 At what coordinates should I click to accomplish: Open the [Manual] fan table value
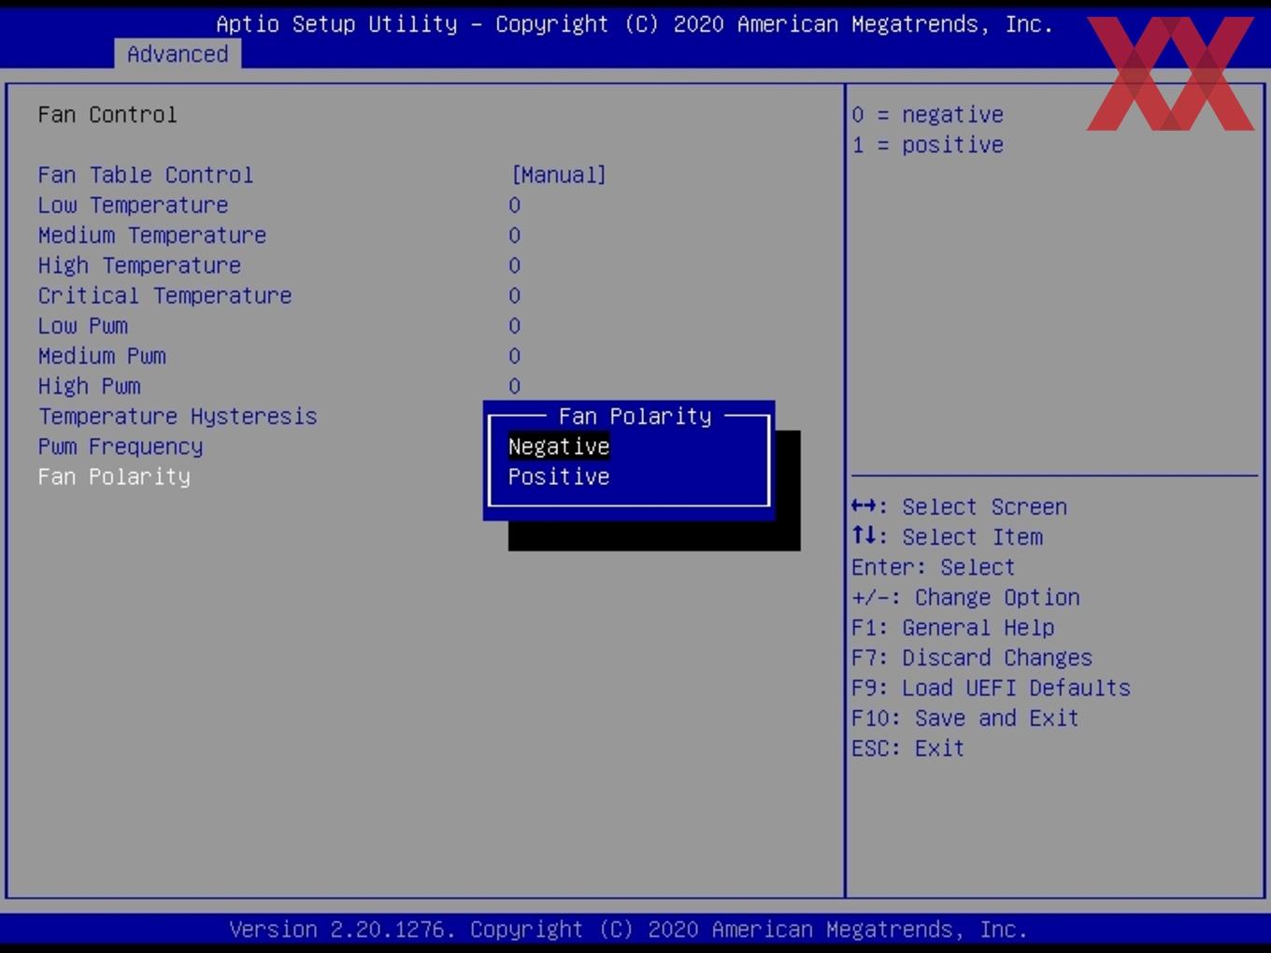(559, 175)
